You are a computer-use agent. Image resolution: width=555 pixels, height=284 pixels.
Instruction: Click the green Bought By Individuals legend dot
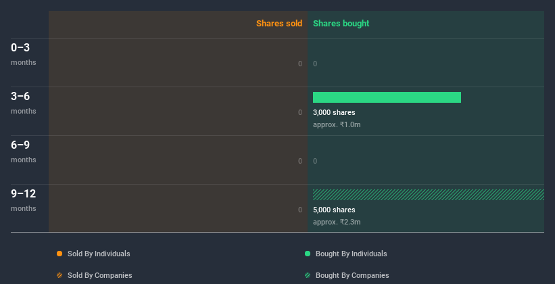click(x=308, y=254)
